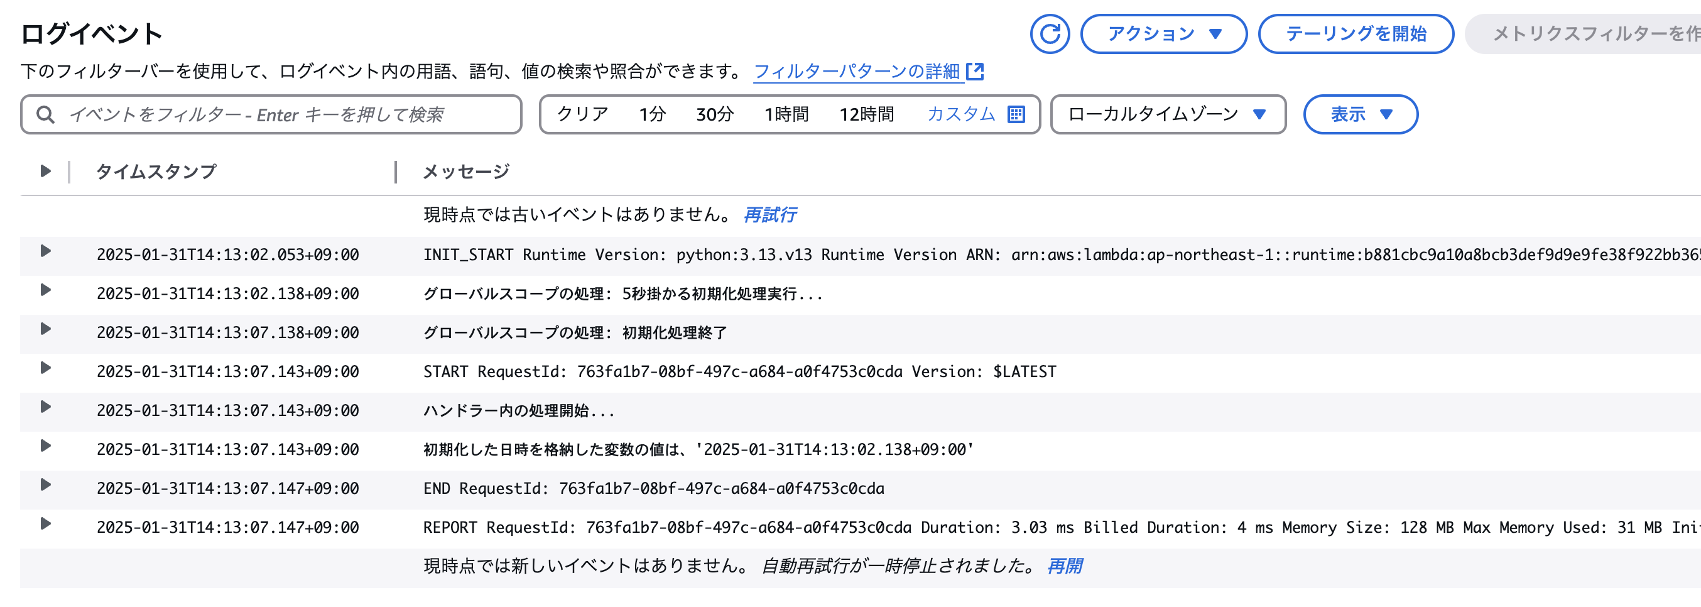Viewport: 1701px width, 607px height.
Task: Click END RequestId message text
Action: coord(654,489)
